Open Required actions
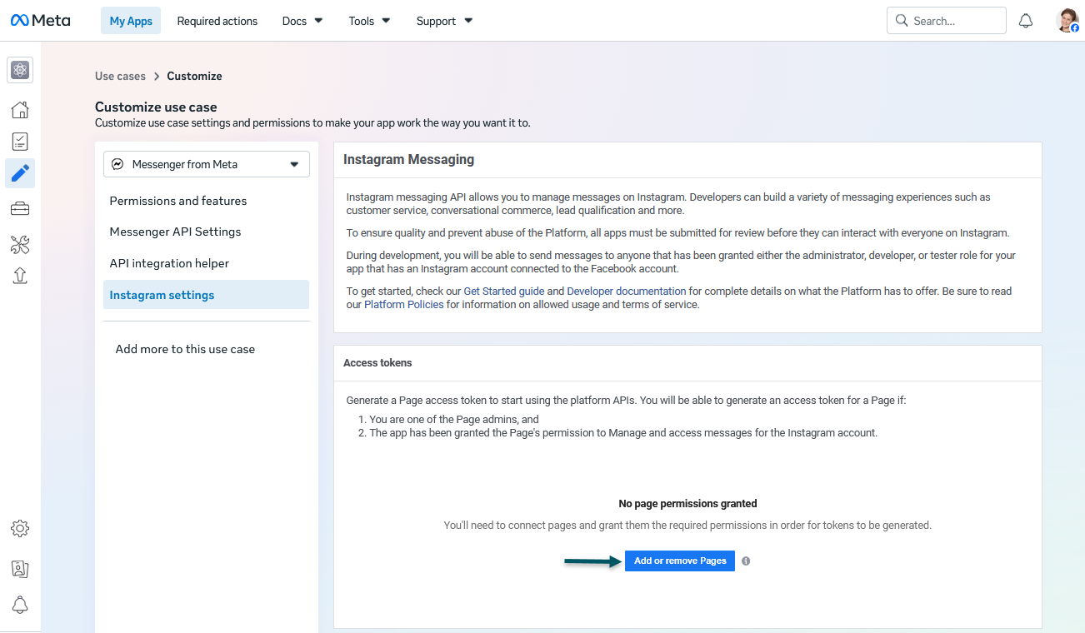This screenshot has width=1085, height=633. coord(217,21)
